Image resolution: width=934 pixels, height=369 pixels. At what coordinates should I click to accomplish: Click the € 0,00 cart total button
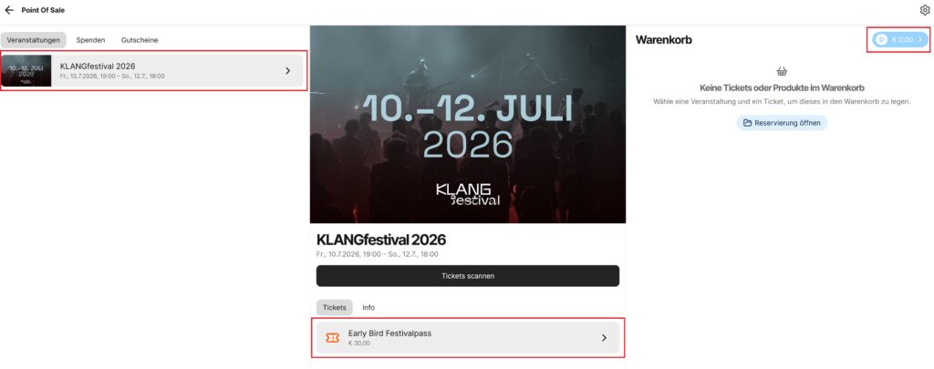tap(900, 40)
